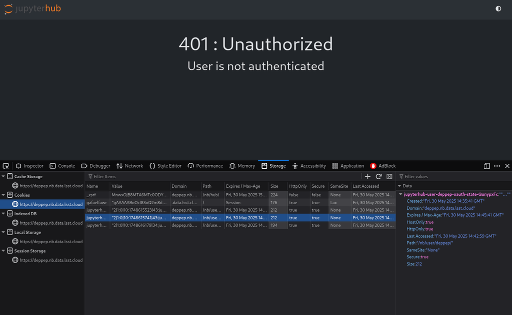Select the element picker icon
This screenshot has height=315, width=512.
click(5, 165)
